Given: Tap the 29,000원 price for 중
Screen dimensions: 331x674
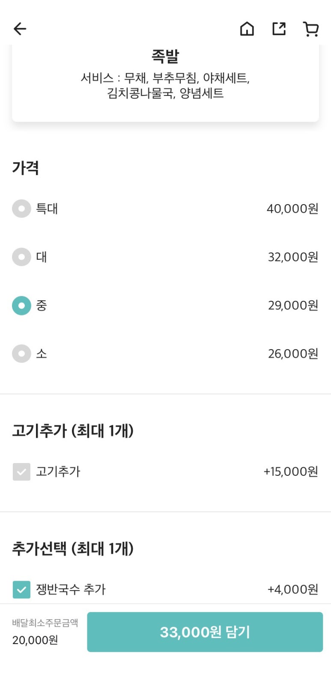Looking at the screenshot, I should pos(293,306).
